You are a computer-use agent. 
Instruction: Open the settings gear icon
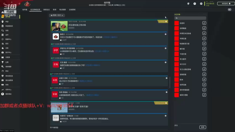[x=201, y=4]
